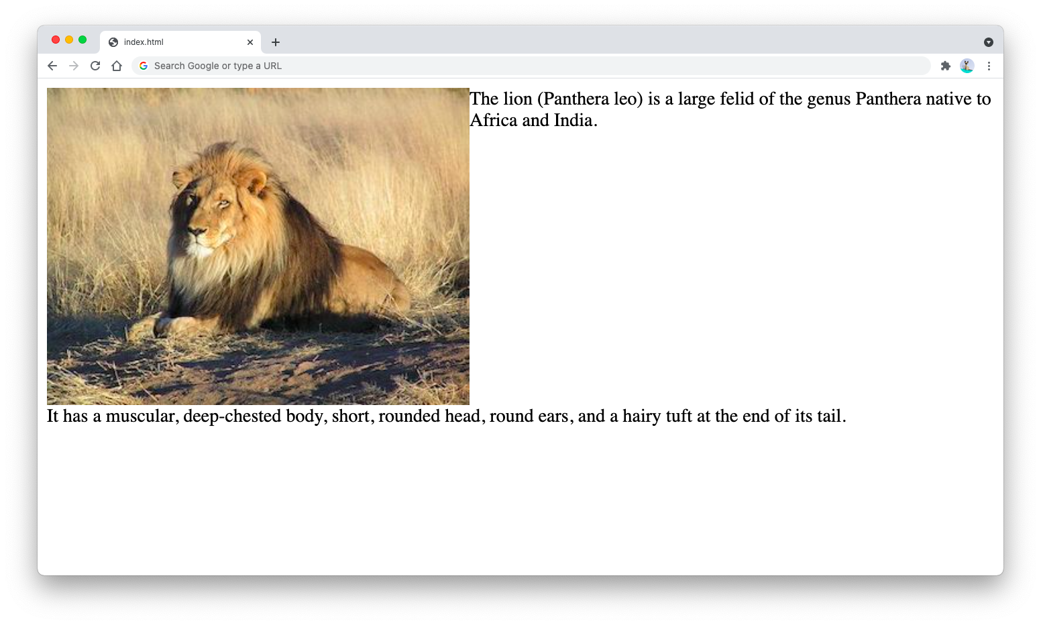Click the Google logo in the address bar
The width and height of the screenshot is (1041, 625).
coord(144,66)
